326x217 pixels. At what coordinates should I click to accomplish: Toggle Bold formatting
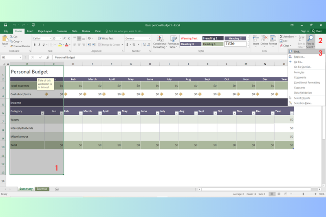click(35, 45)
